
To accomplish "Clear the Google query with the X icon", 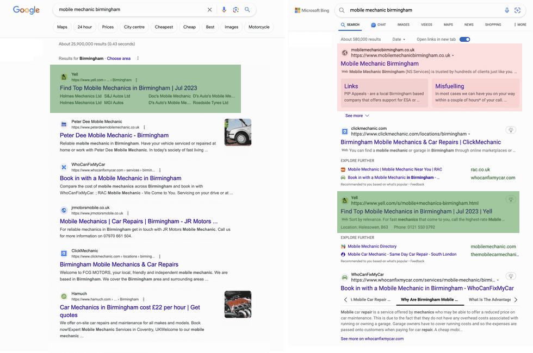I will [209, 9].
